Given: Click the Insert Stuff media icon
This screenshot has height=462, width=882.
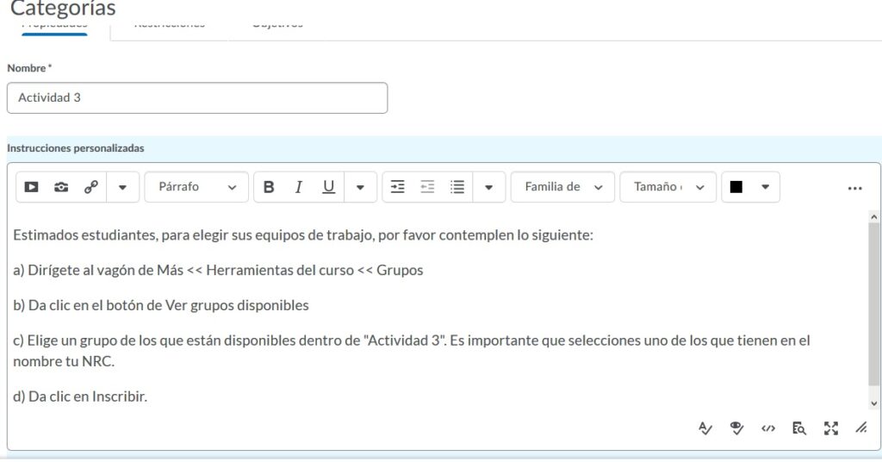Looking at the screenshot, I should (32, 187).
